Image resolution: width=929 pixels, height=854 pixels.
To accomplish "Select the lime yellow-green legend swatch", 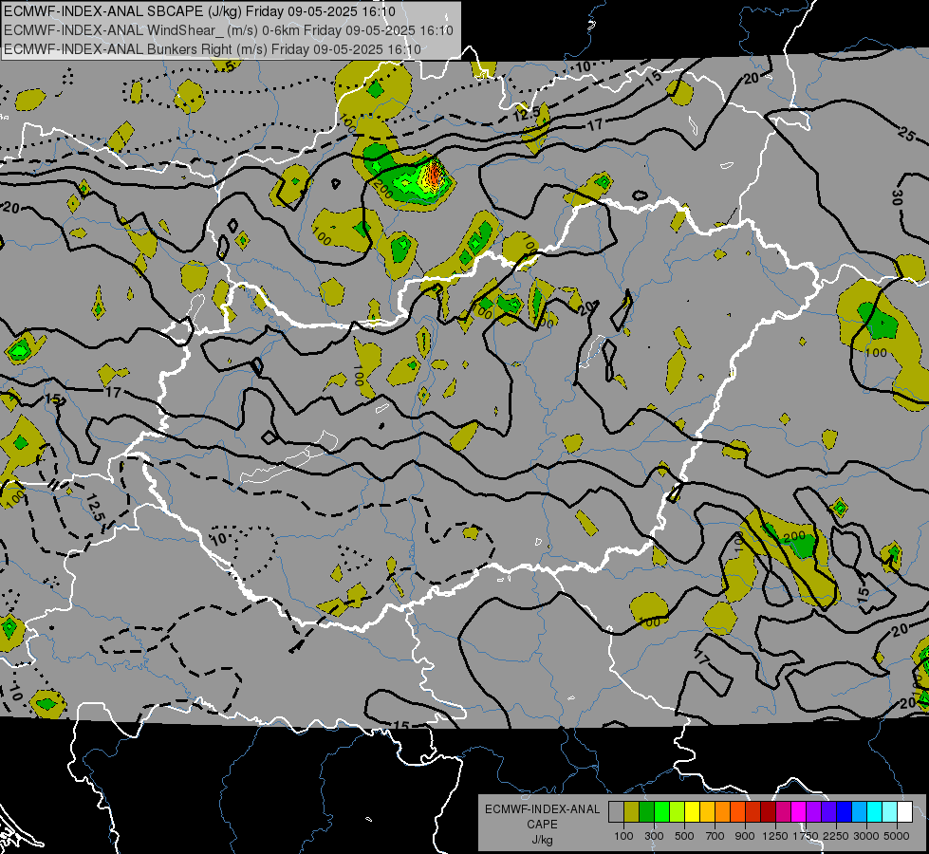I will 678,811.
